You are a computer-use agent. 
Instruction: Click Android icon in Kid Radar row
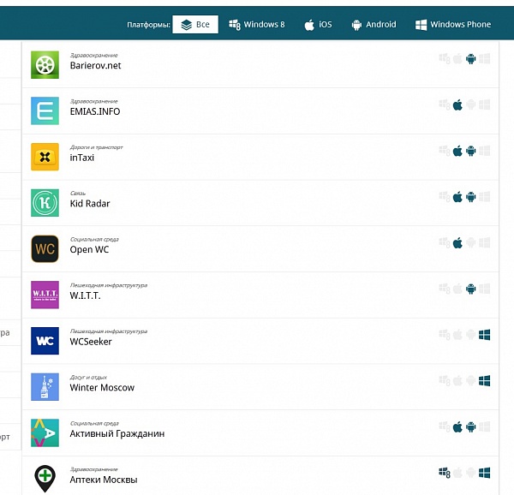point(470,197)
